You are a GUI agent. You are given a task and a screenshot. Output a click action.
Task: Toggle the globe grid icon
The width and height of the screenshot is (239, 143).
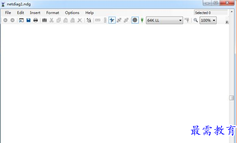click(x=135, y=20)
